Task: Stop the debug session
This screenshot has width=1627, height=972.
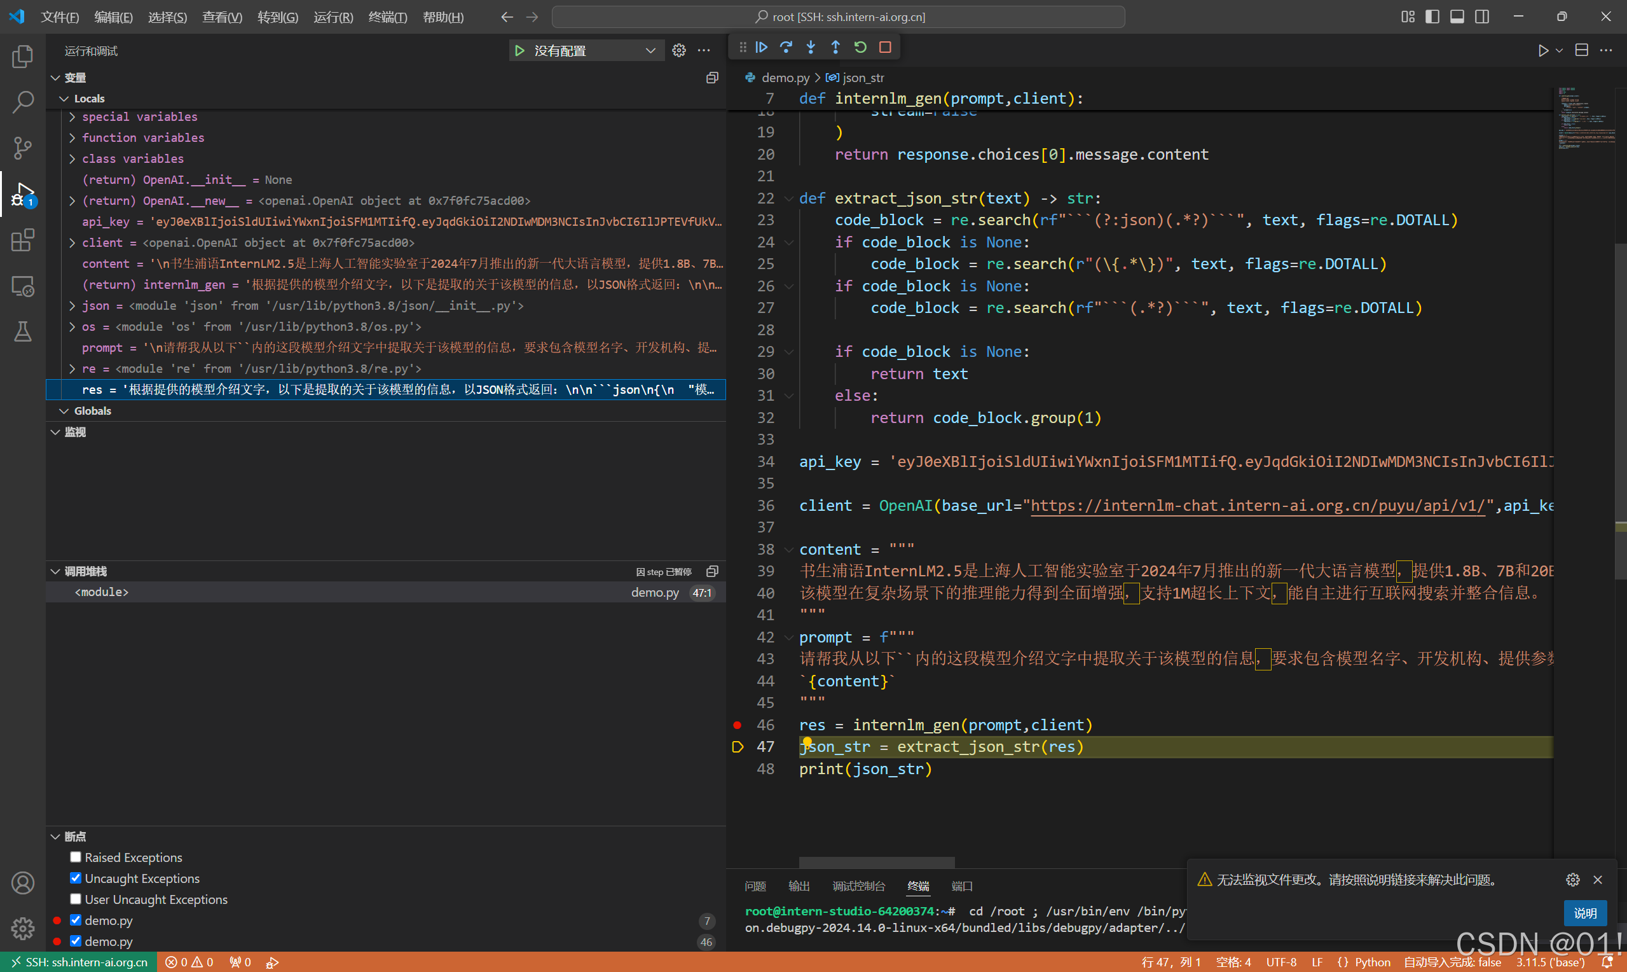Action: [x=886, y=47]
